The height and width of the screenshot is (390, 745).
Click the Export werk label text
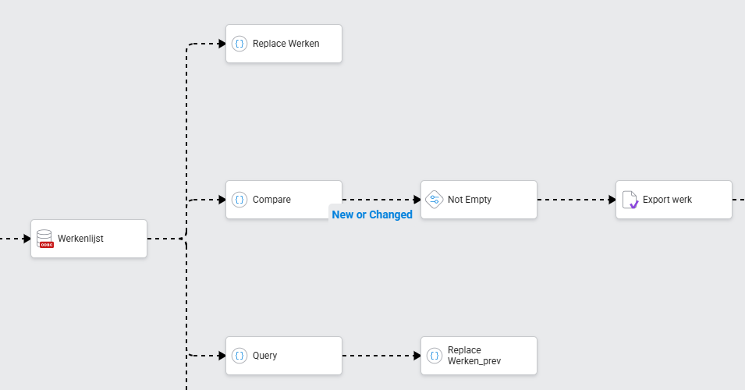[667, 200]
